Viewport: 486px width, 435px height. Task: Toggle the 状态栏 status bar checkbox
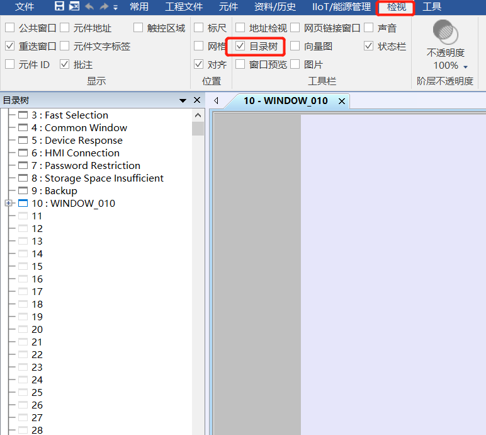pos(368,46)
